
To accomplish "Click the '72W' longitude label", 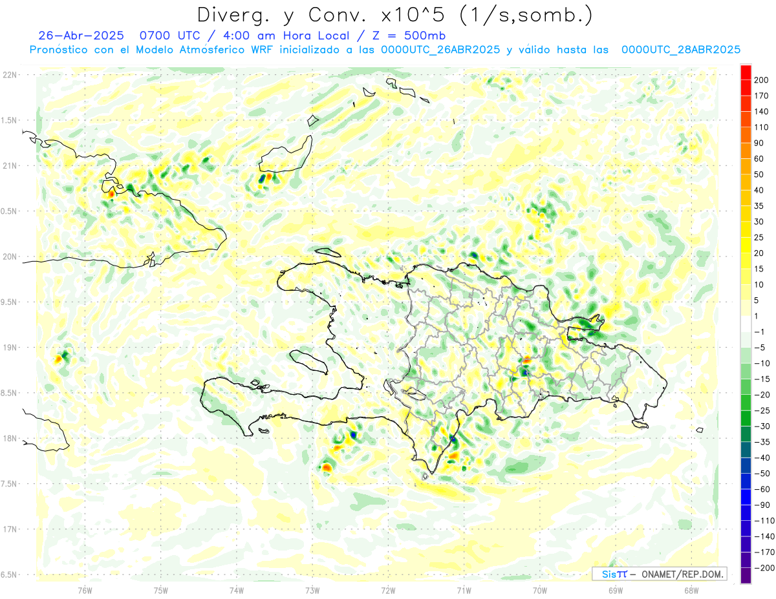I will (x=388, y=591).
